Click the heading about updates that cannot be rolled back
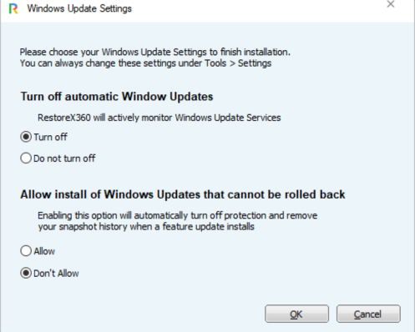 point(183,194)
